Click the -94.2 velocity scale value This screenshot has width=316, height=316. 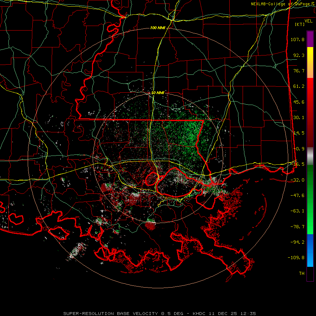coord(297,242)
